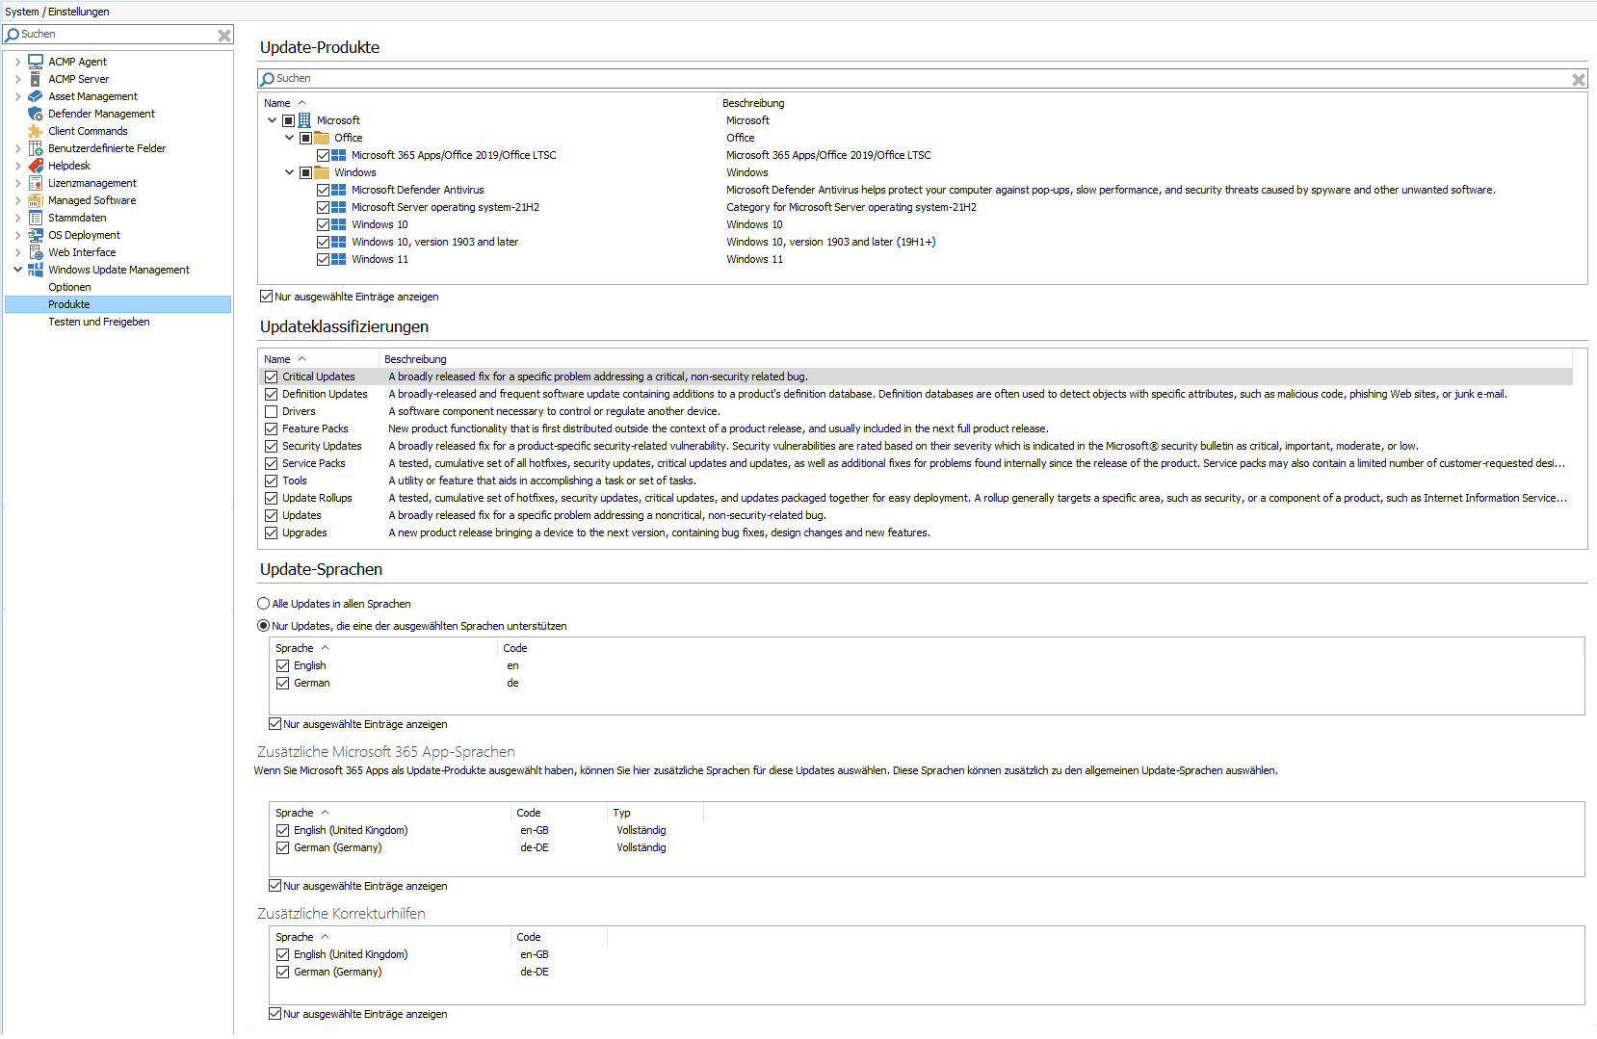Collapse the Office folder in product tree
The image size is (1597, 1039).
coord(289,138)
